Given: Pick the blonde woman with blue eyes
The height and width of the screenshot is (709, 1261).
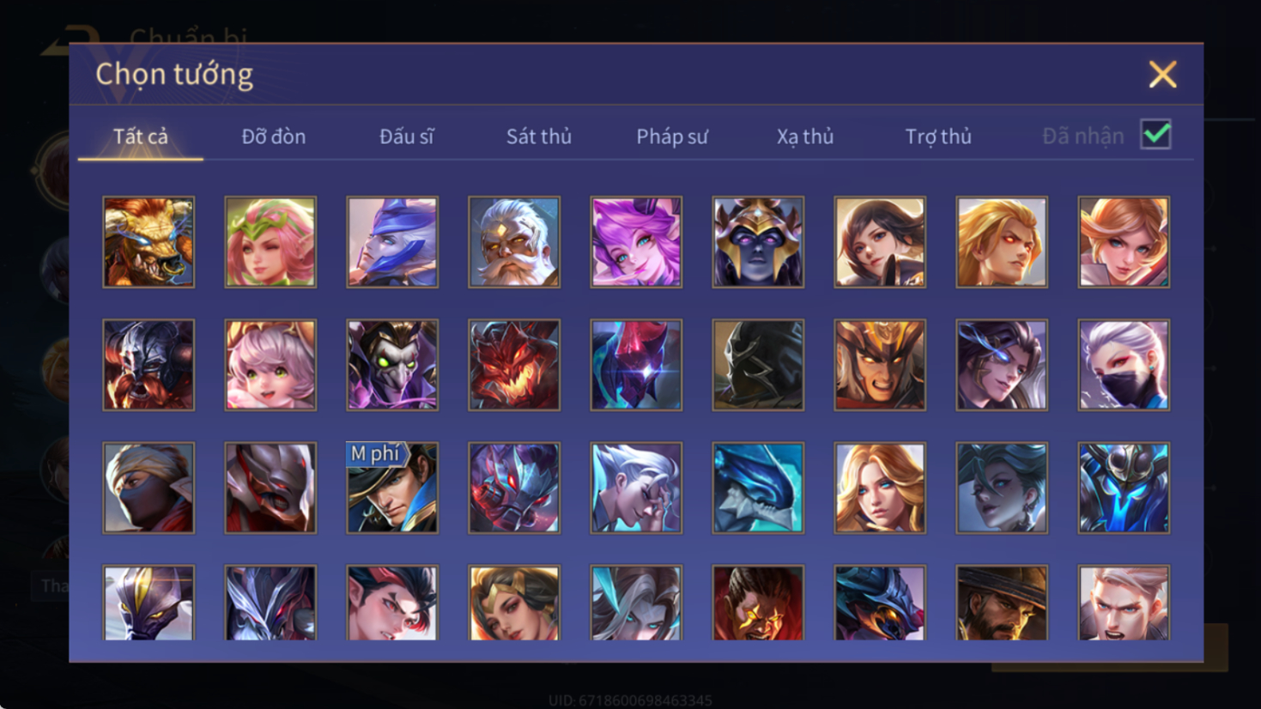Looking at the screenshot, I should click(x=880, y=488).
